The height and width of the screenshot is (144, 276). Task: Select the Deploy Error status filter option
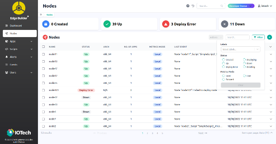point(223,67)
